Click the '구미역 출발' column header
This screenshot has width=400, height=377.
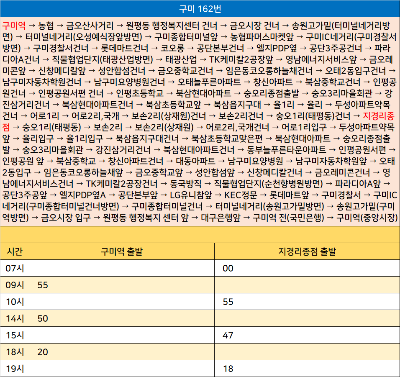122,251
